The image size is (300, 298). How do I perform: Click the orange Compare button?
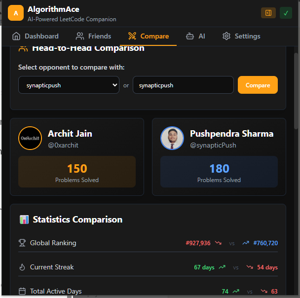258,85
